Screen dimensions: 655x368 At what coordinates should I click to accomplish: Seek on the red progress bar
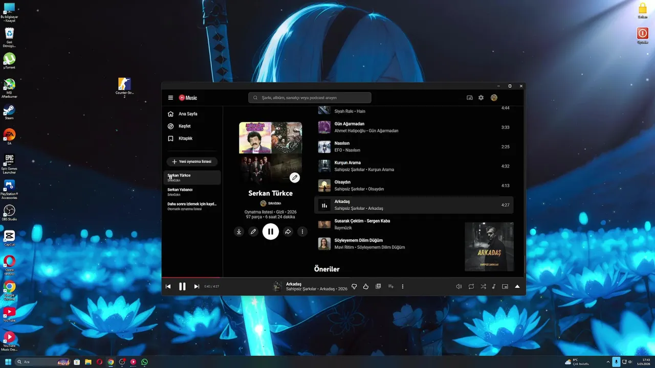(x=343, y=278)
